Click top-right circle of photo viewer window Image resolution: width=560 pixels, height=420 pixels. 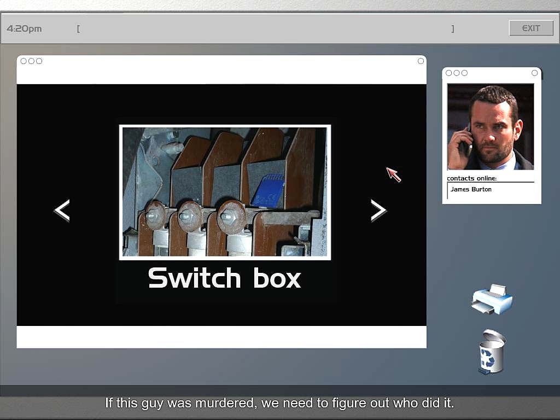(421, 61)
